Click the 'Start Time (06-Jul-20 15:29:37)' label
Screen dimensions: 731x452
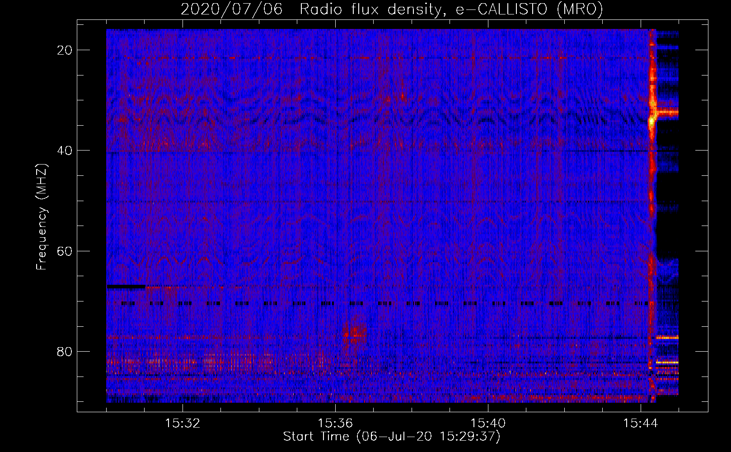pyautogui.click(x=392, y=437)
